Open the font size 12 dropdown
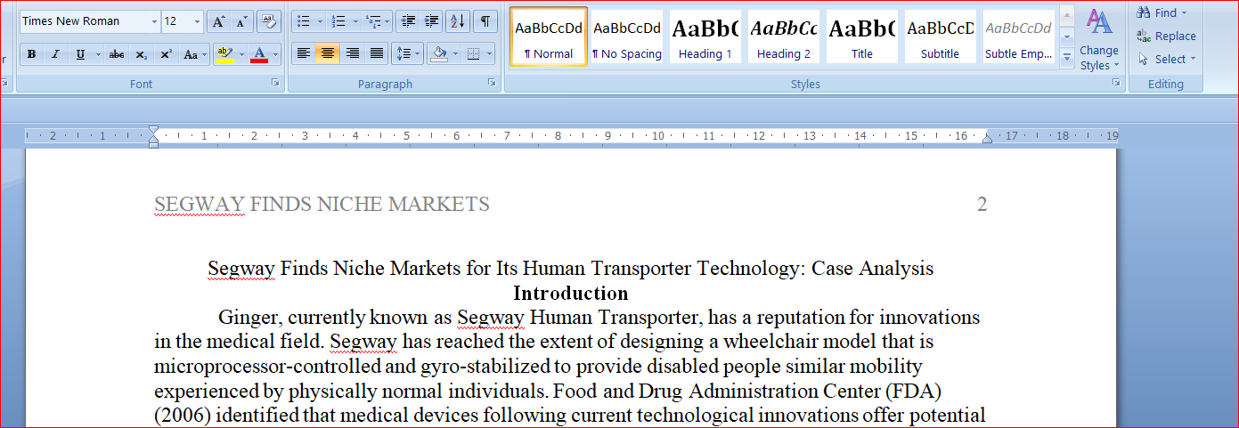1239x428 pixels. pos(197,21)
